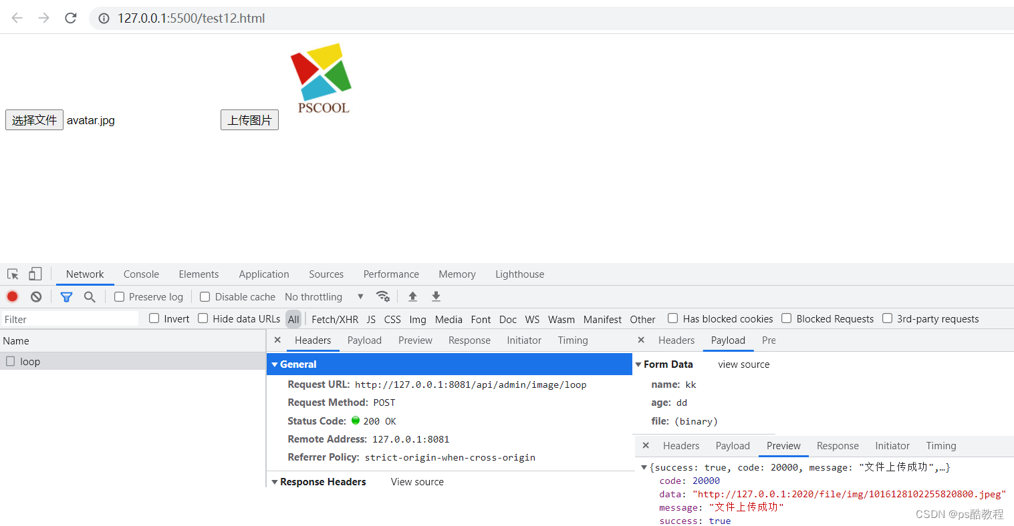Screen dimensions: 1014x526
Task: Open the Application panel tab
Action: 264,274
